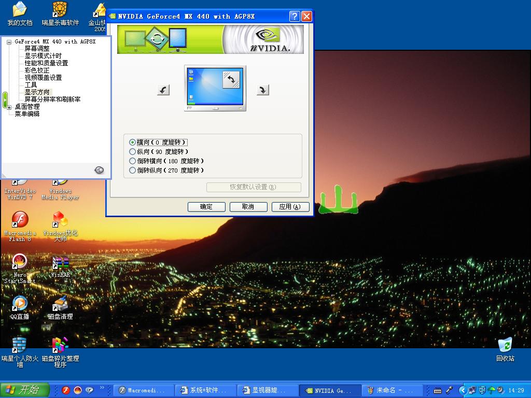Switch to 未命名 taskbar window
The image size is (531, 398).
pos(393,391)
